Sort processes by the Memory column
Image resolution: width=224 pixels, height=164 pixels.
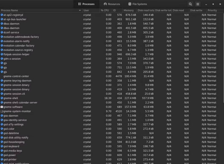coord(129,10)
